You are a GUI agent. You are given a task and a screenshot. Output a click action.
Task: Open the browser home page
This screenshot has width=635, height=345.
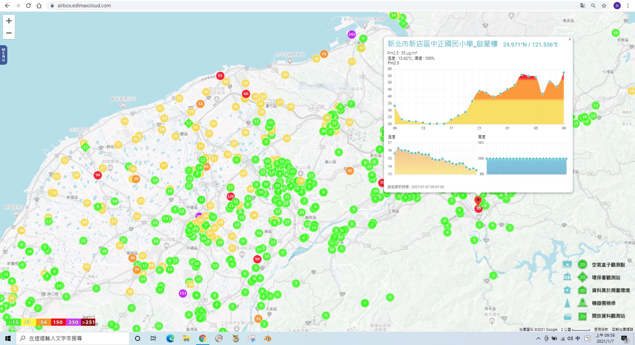pyautogui.click(x=39, y=6)
